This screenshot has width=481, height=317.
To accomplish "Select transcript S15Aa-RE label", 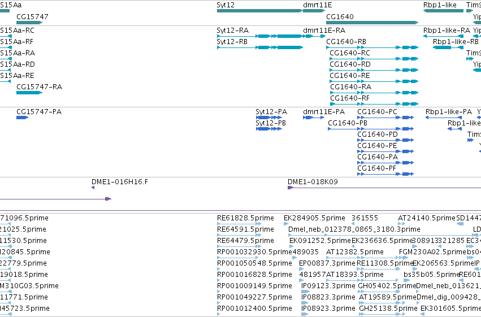I will click(16, 76).
